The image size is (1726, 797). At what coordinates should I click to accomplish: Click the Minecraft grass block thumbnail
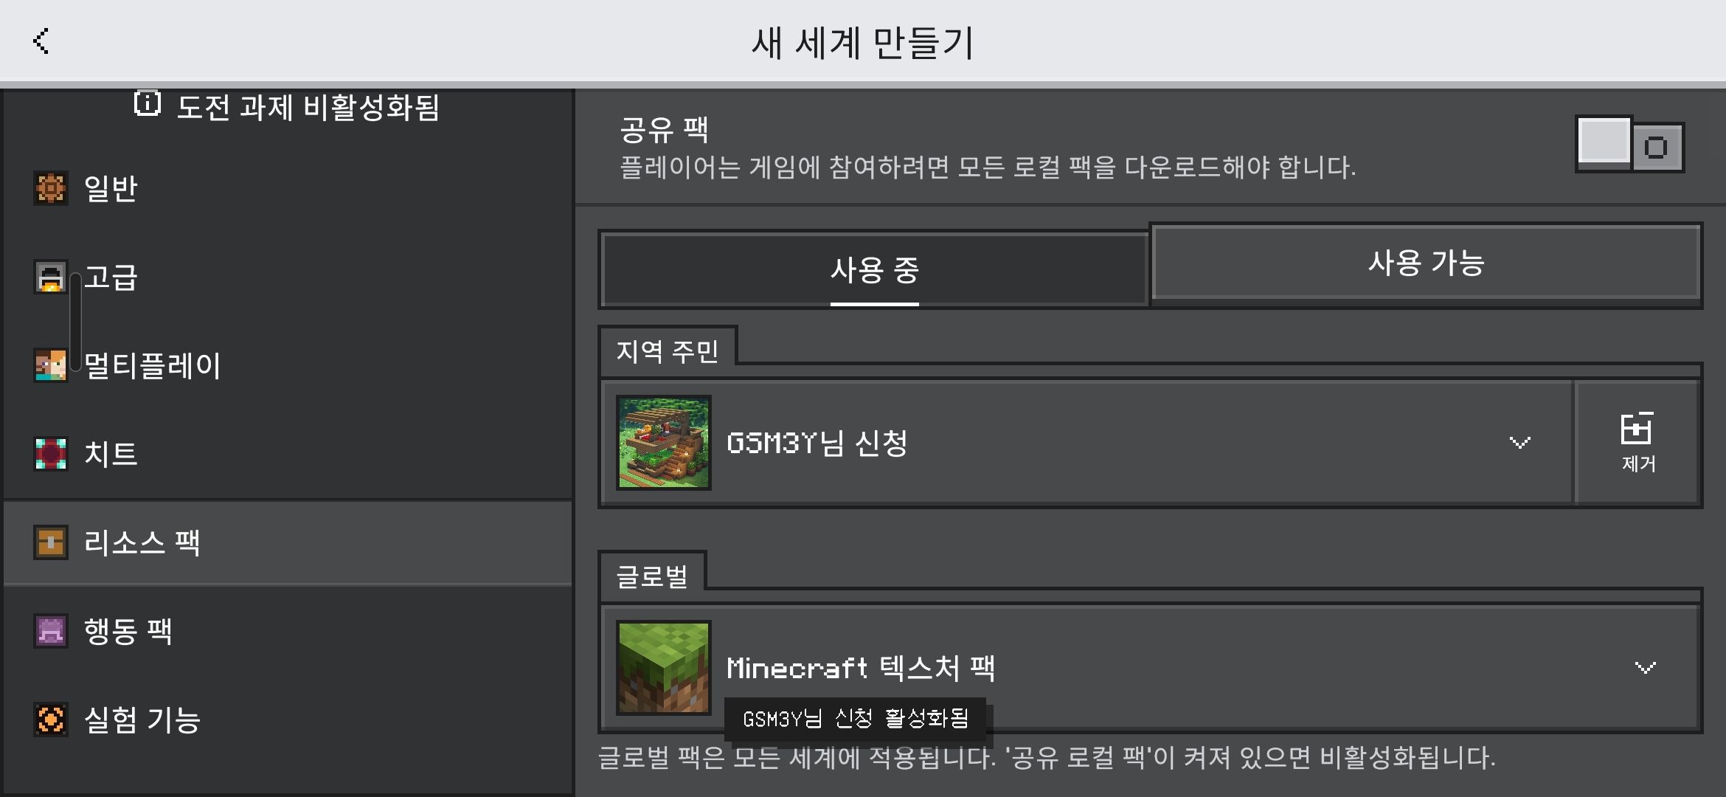664,668
